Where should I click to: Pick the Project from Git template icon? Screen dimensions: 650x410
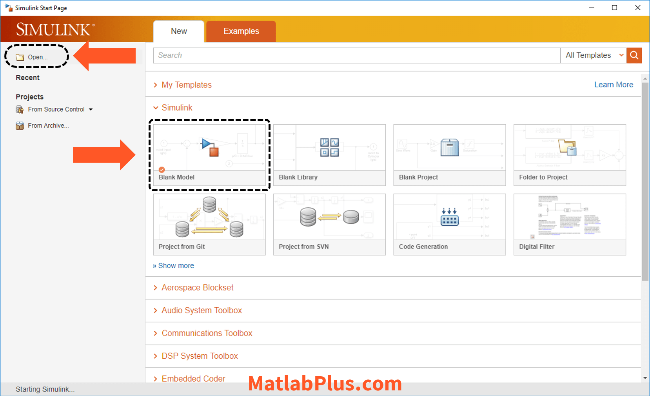[209, 217]
